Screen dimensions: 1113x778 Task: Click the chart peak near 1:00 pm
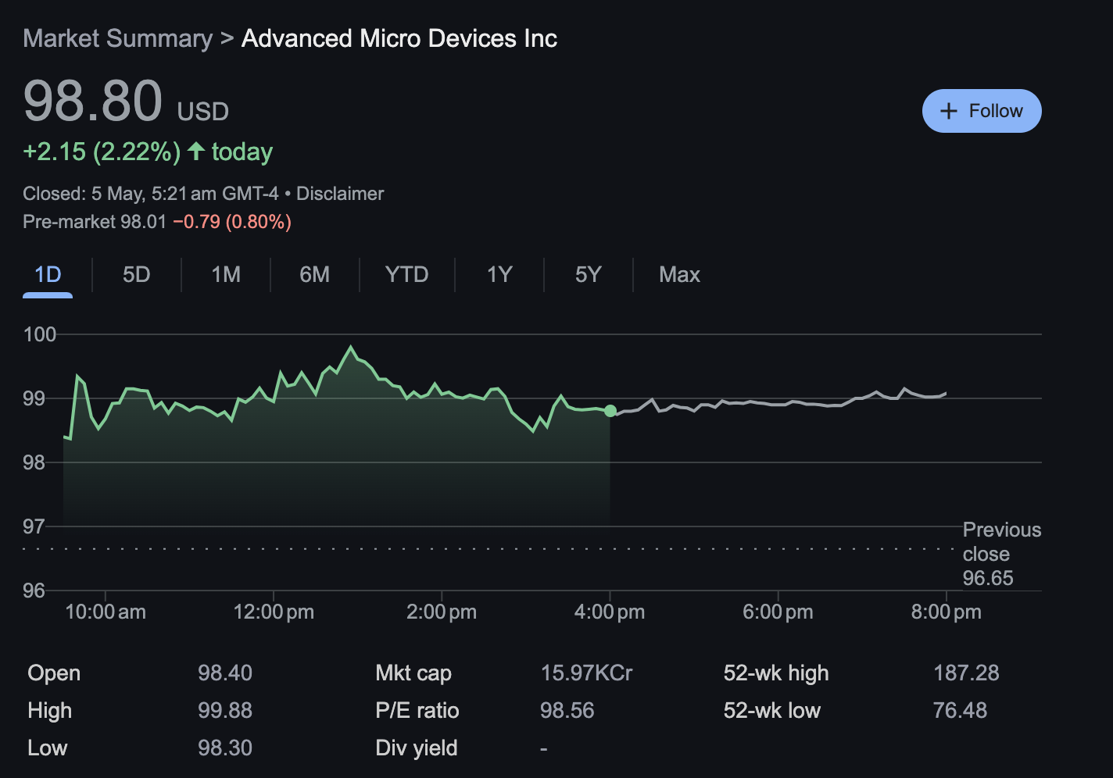(351, 347)
